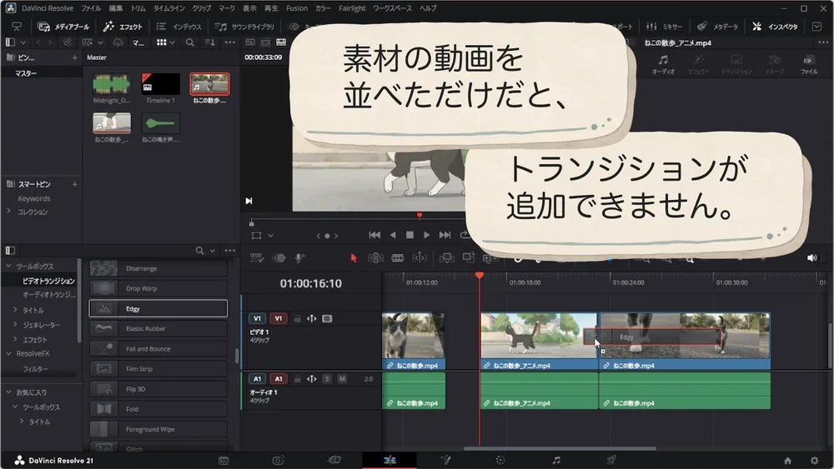Open インデックス panel button
The width and height of the screenshot is (834, 469).
tap(179, 27)
